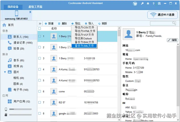Check the box for contact 'f52 07'
This screenshot has width=180, height=122.
pyautogui.click(x=40, y=102)
